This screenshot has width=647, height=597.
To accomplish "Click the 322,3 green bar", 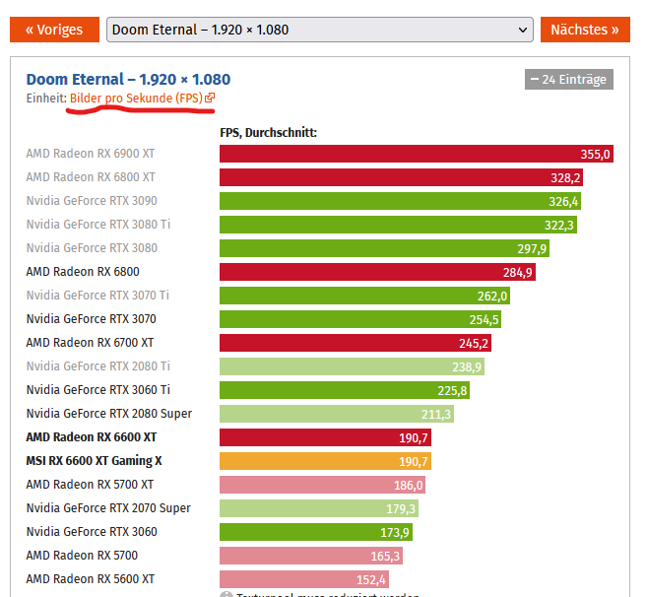I will pos(398,225).
